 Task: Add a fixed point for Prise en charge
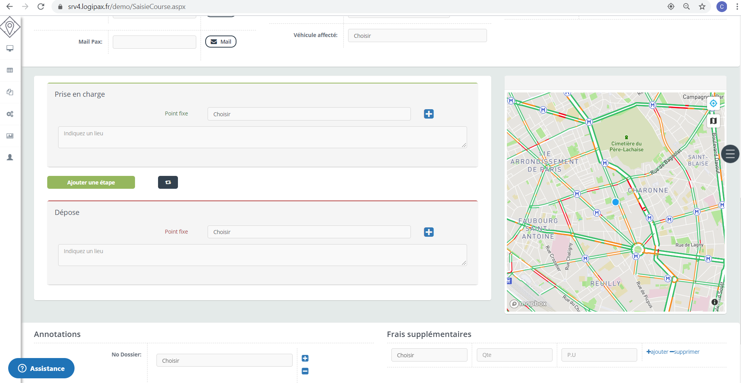429,114
